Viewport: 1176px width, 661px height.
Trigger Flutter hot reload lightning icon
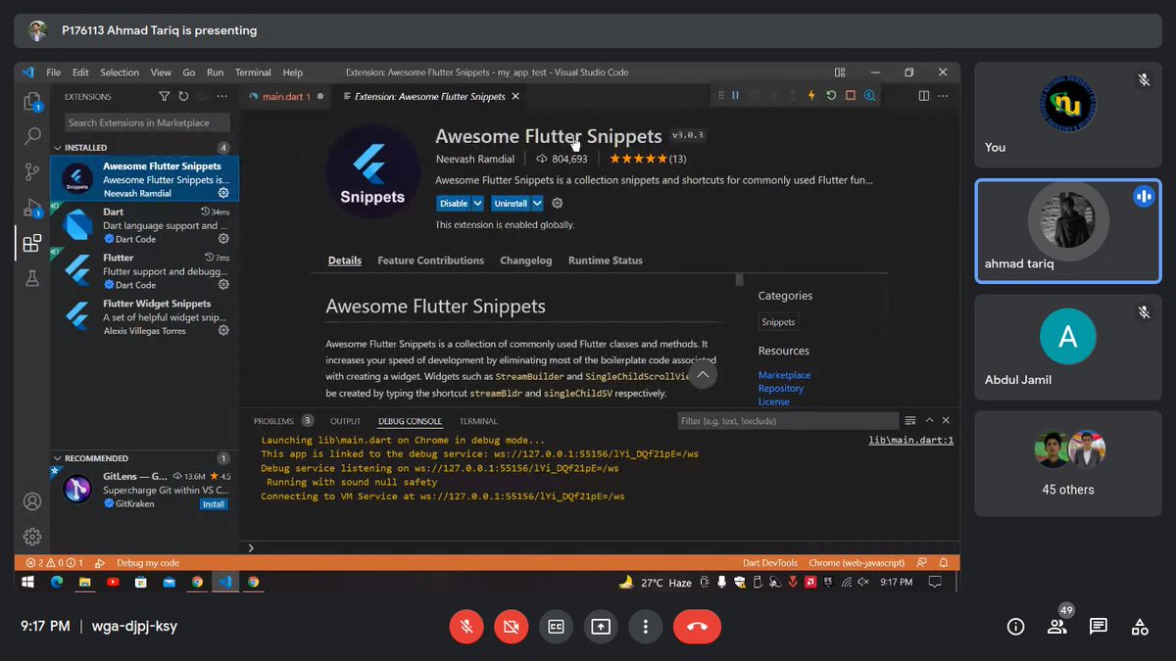click(811, 95)
